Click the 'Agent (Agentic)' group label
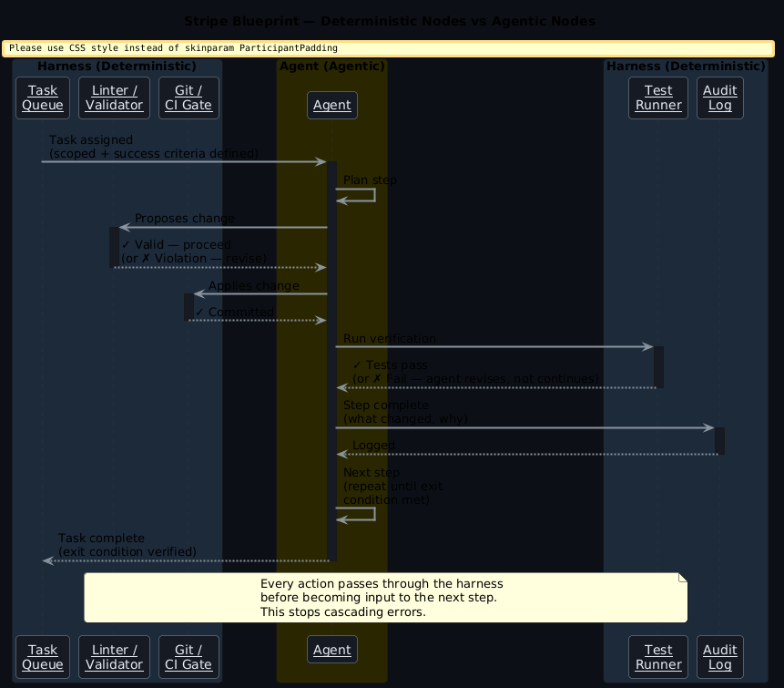This screenshot has height=688, width=784. pyautogui.click(x=332, y=66)
